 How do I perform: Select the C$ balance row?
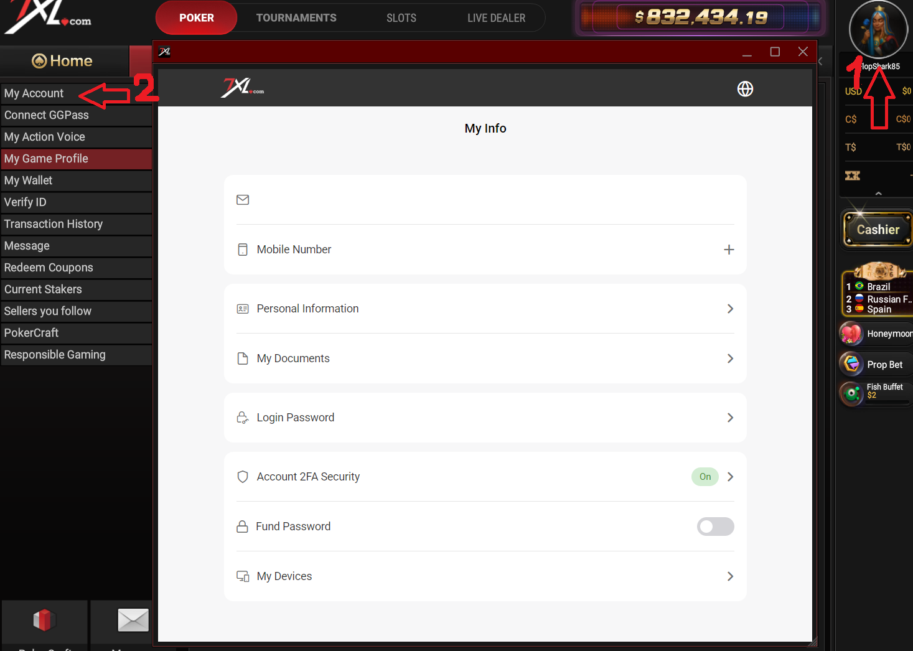point(878,119)
